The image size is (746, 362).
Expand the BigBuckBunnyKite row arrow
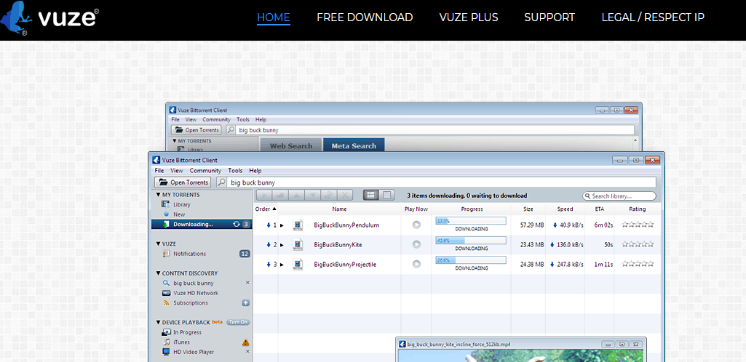[282, 245]
